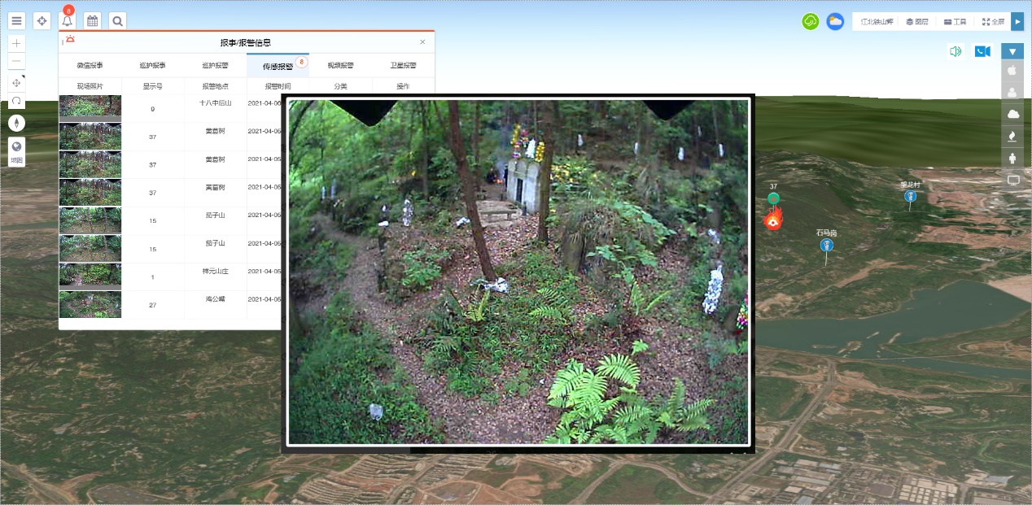Collapse the right sidebar with down triangle
This screenshot has width=1032, height=505.
[1012, 51]
